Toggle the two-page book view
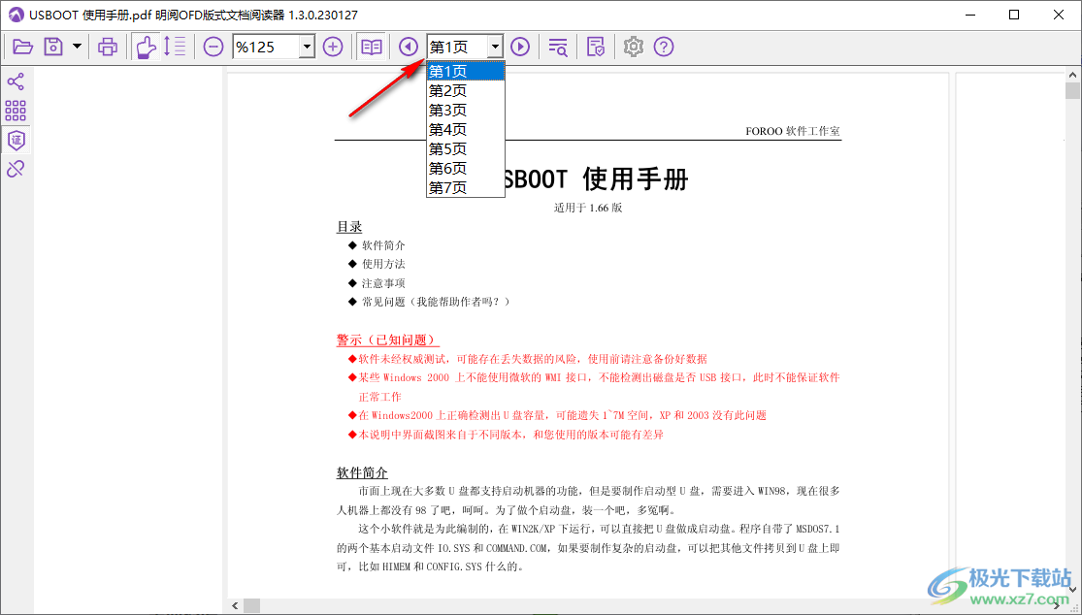This screenshot has width=1082, height=615. [x=372, y=47]
